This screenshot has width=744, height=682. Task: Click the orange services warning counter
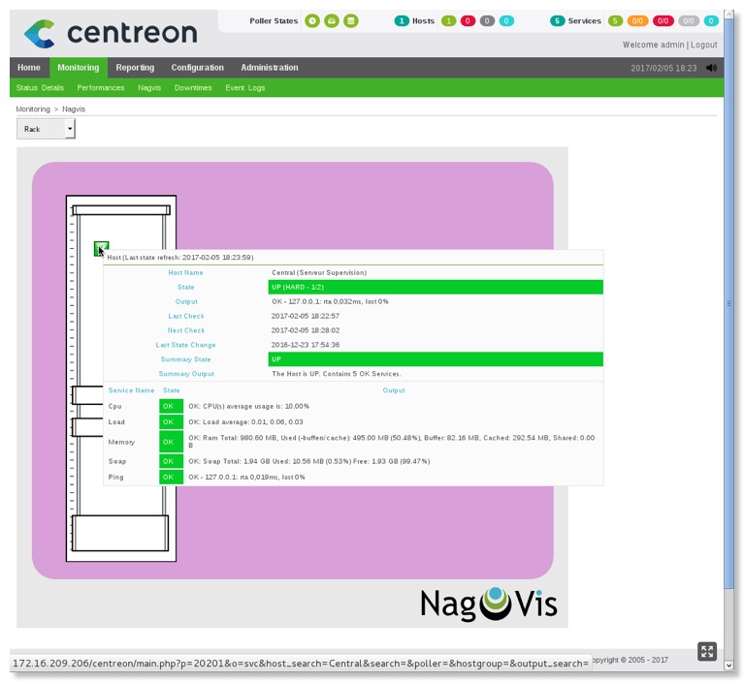pyautogui.click(x=637, y=21)
